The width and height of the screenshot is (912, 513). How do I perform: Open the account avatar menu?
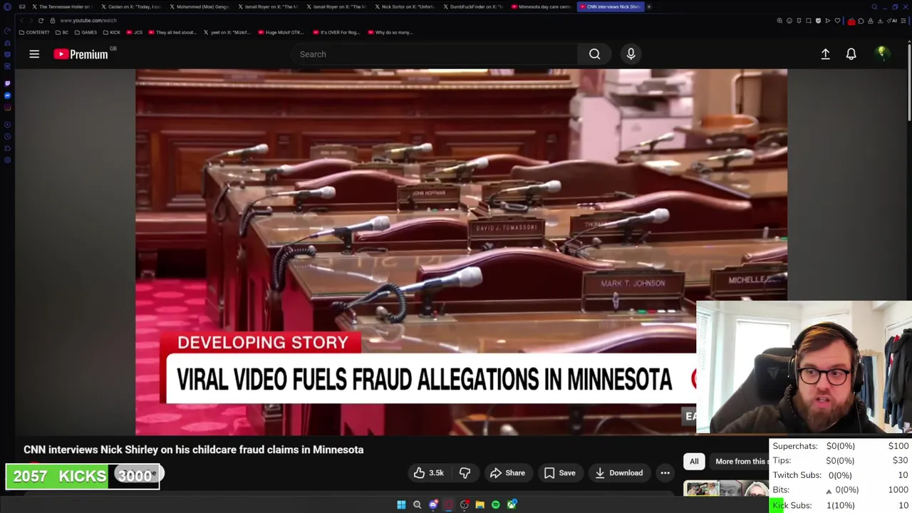pyautogui.click(x=881, y=54)
